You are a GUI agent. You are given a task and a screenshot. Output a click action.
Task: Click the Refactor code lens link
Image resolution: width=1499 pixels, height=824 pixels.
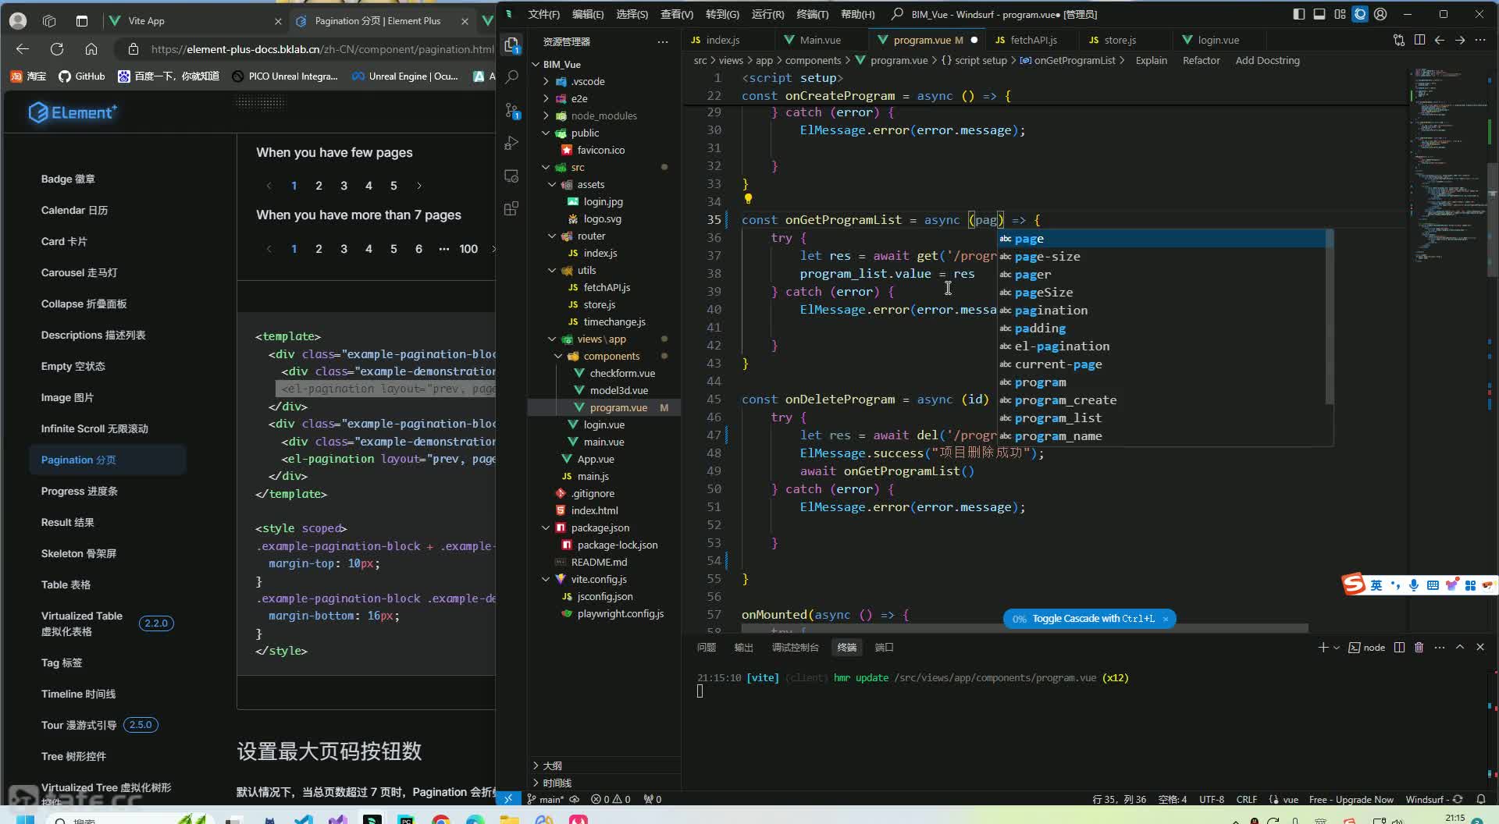point(1201,60)
